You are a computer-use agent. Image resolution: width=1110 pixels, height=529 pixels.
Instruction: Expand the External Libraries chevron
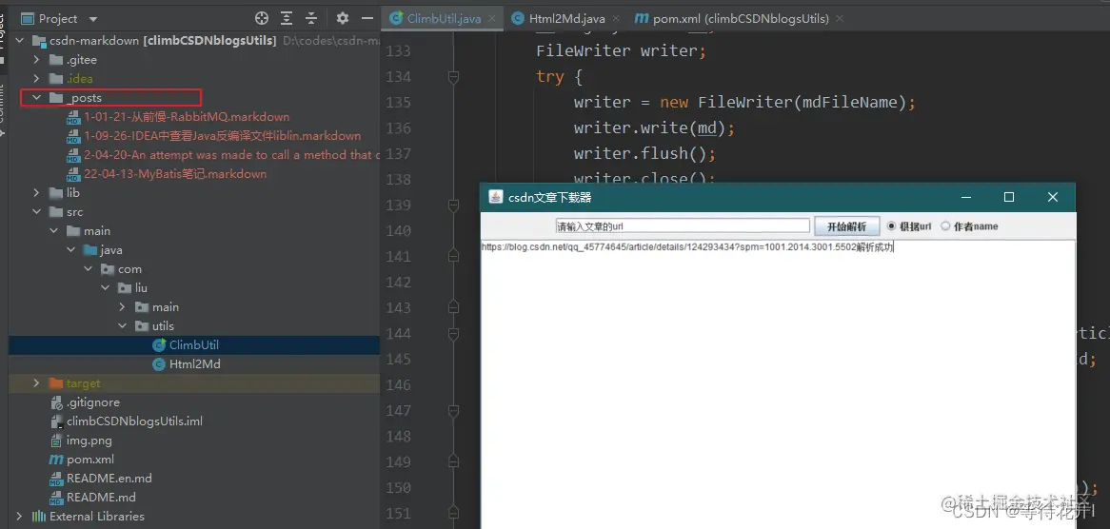point(19,517)
